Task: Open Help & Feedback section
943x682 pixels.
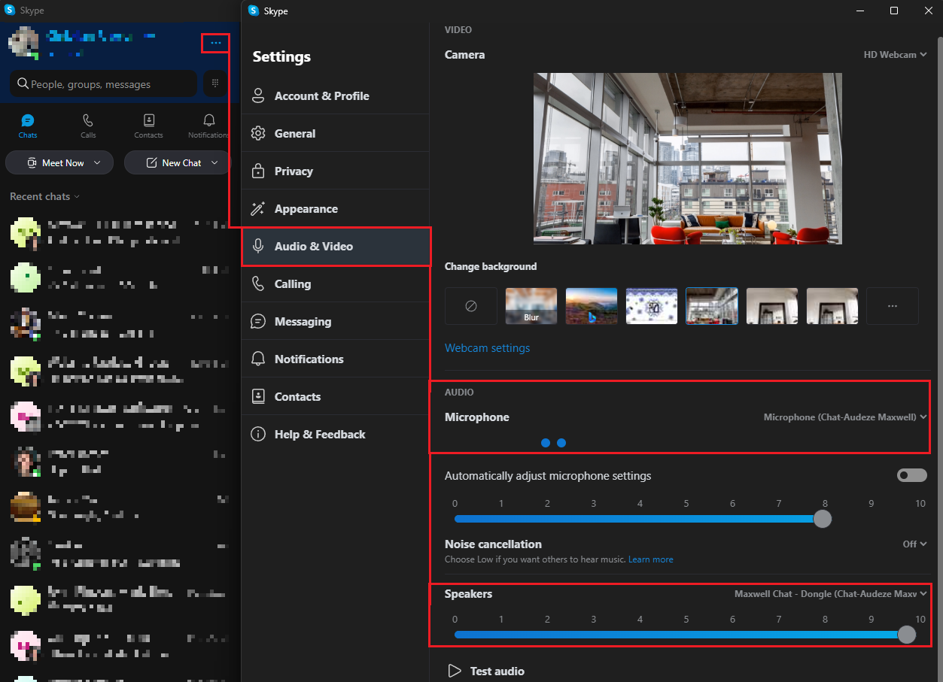Action: coord(336,435)
